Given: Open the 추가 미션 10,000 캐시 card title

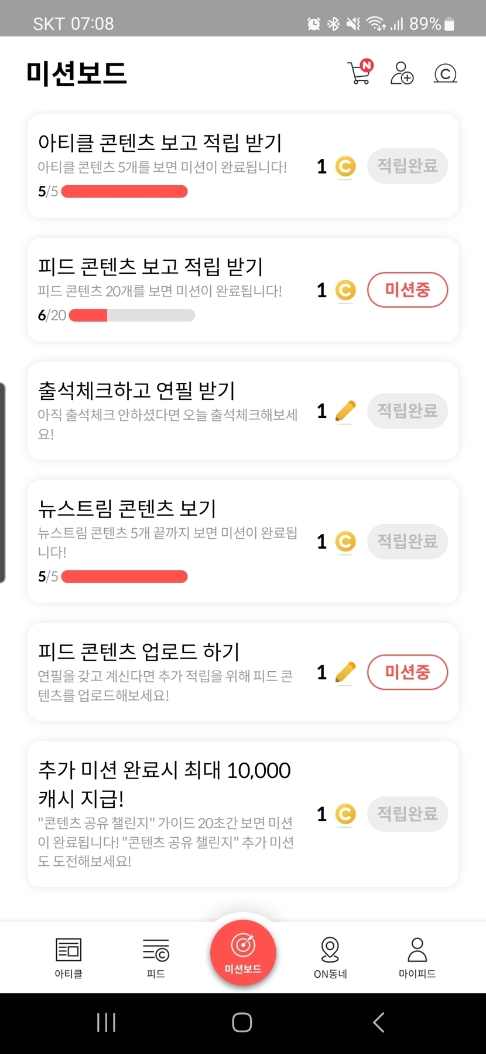Looking at the screenshot, I should (164, 784).
